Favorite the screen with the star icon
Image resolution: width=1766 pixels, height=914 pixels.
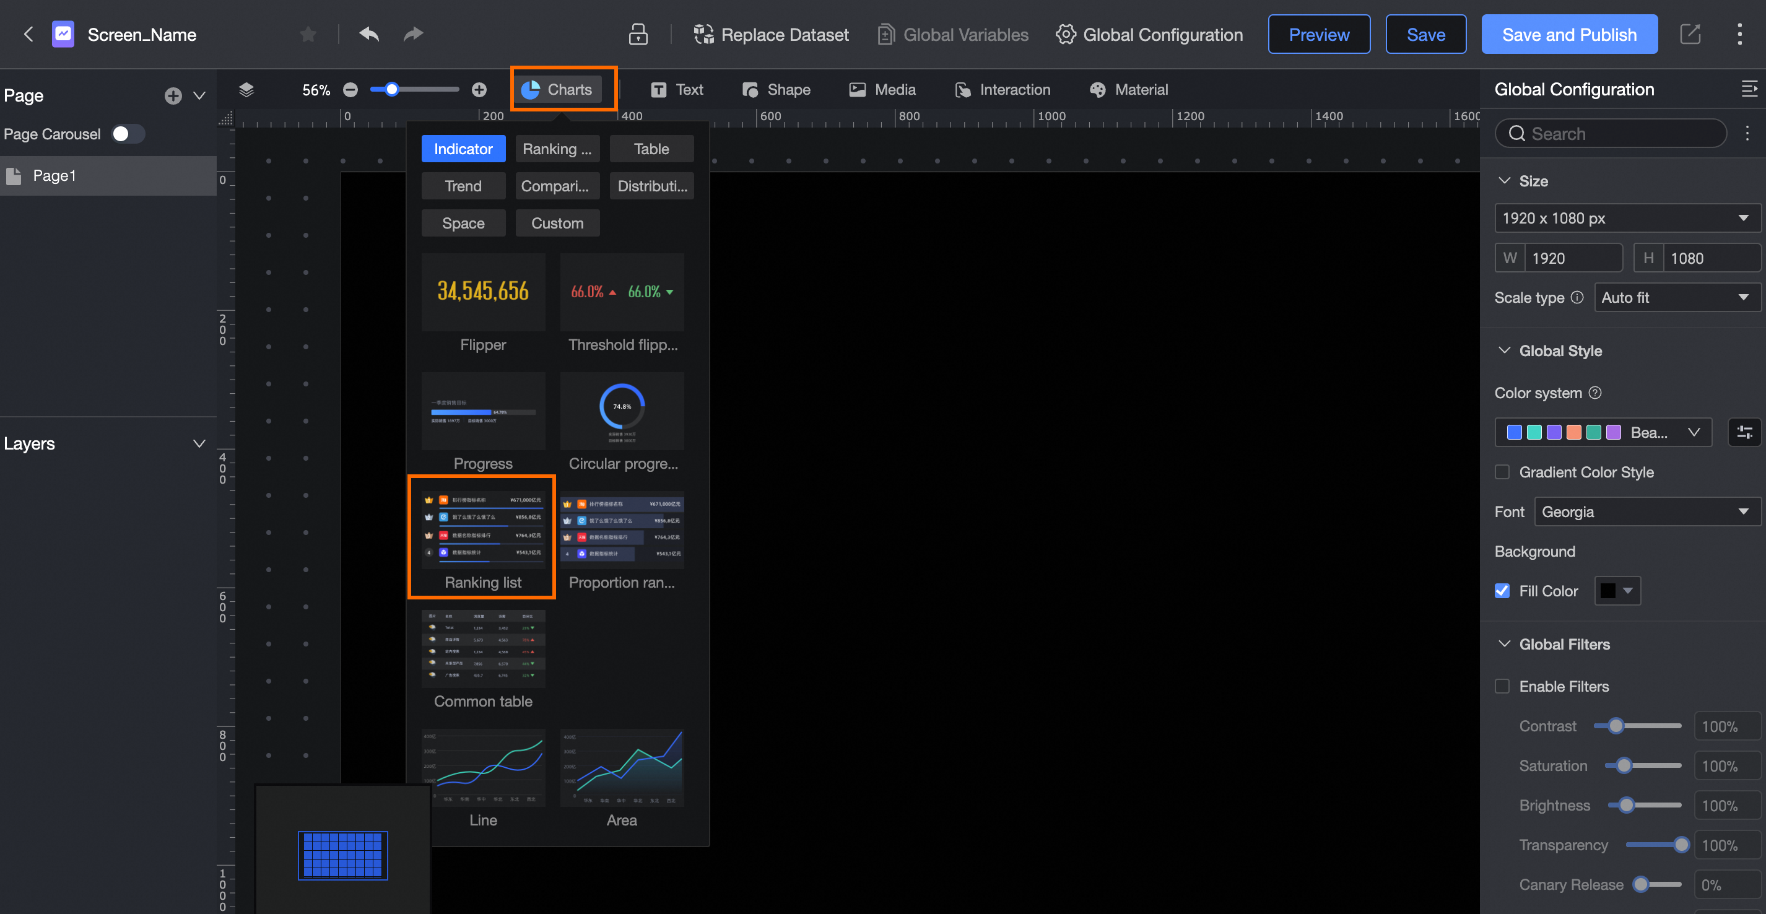coord(308,34)
